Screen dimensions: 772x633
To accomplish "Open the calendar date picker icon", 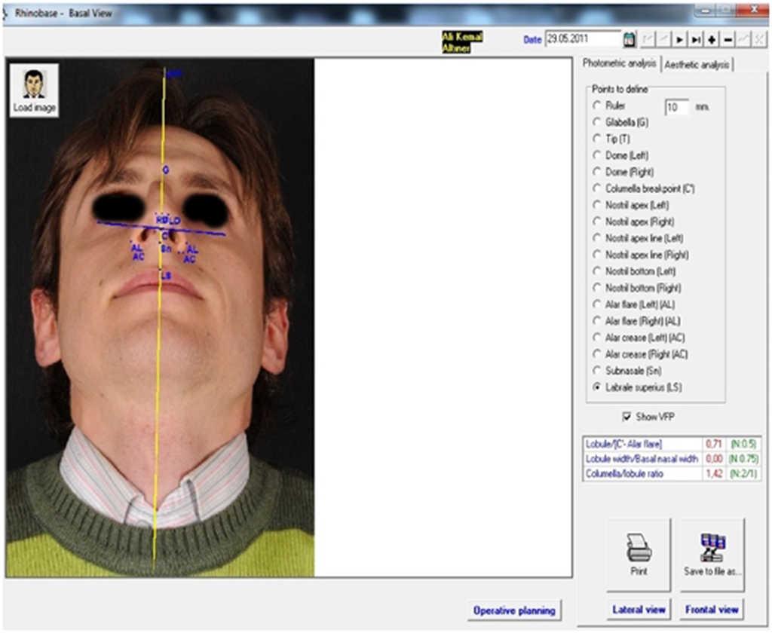I will click(630, 39).
